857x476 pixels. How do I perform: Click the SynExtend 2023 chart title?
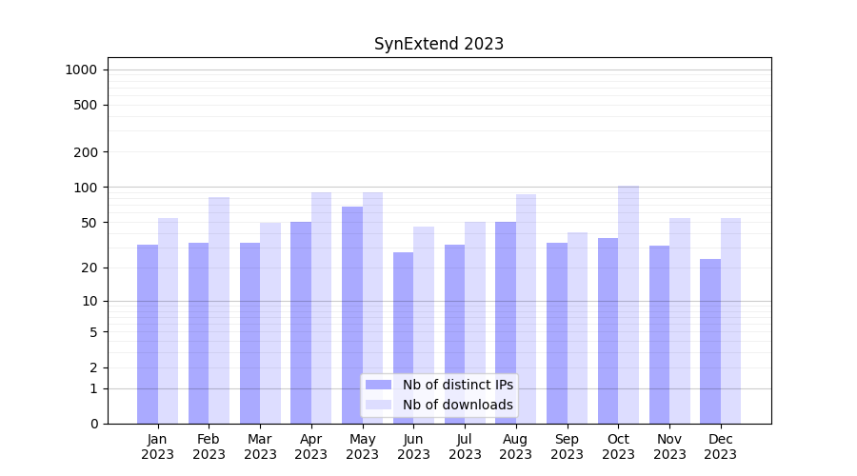438,44
